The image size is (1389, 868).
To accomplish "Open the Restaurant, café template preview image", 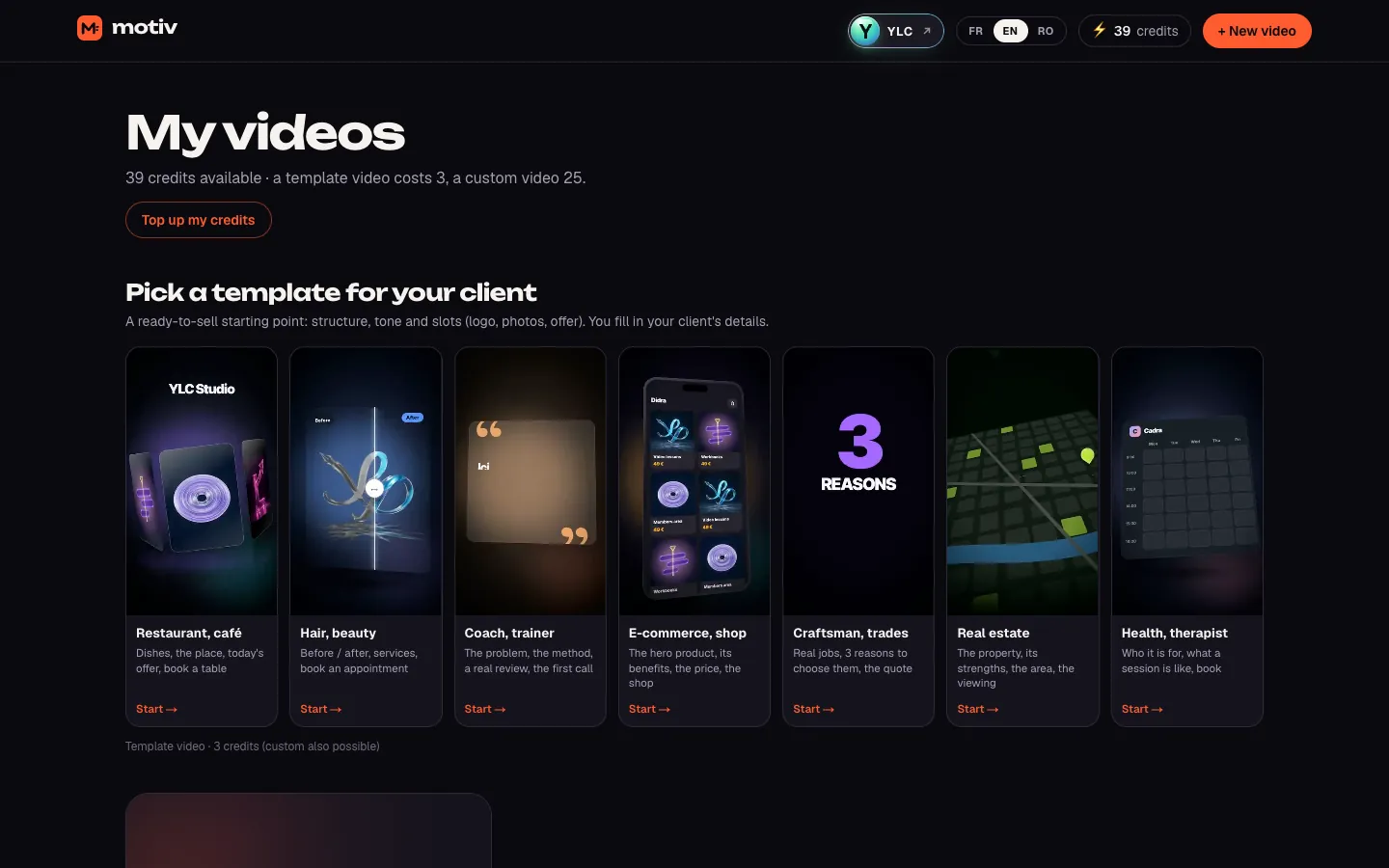I will point(202,481).
